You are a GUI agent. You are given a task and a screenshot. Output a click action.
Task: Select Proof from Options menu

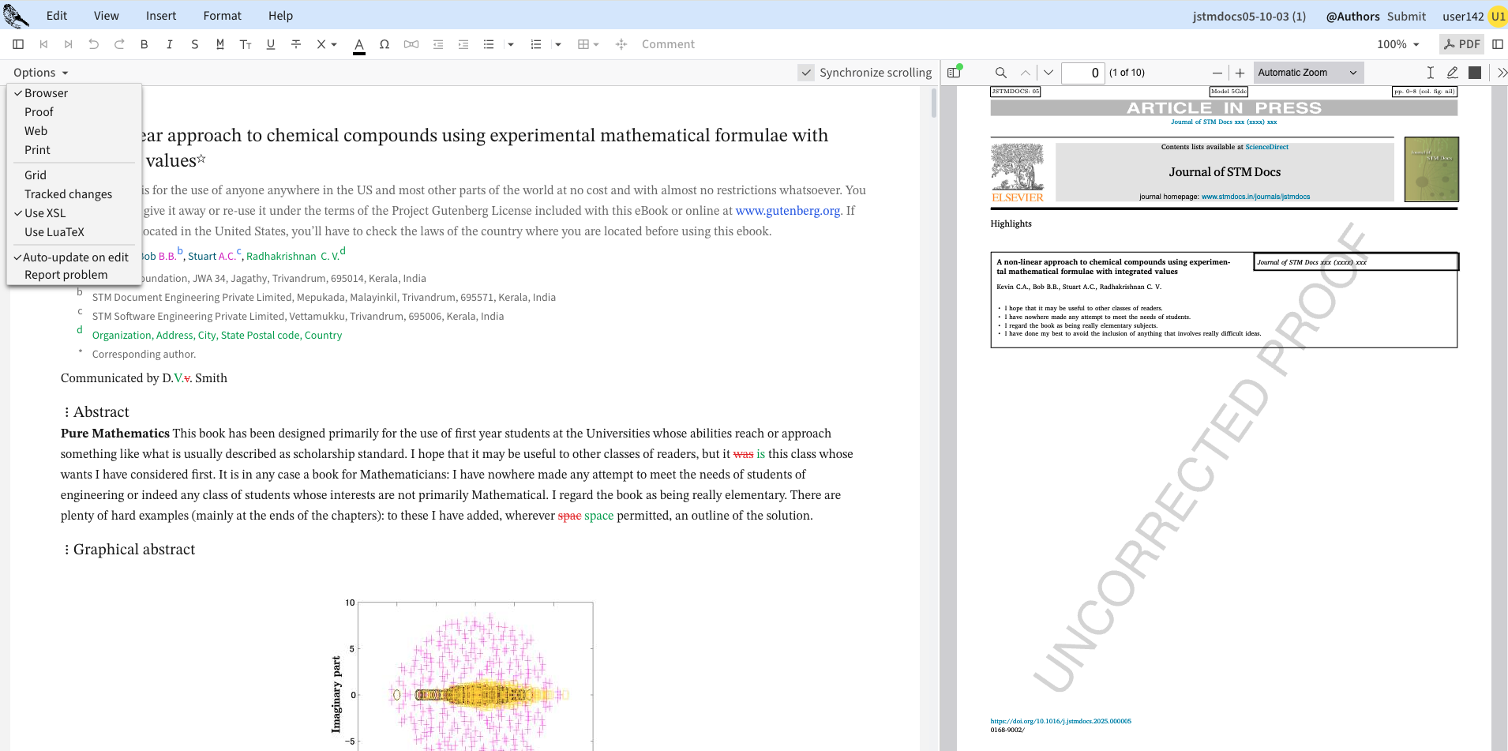pos(39,112)
